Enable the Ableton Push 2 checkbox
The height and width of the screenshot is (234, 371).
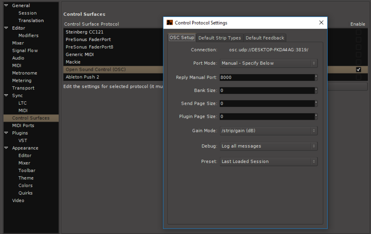[358, 77]
